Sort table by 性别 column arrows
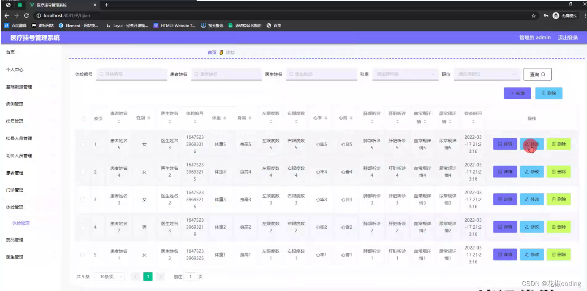Viewport: 587px width, 291px height. click(x=149, y=118)
